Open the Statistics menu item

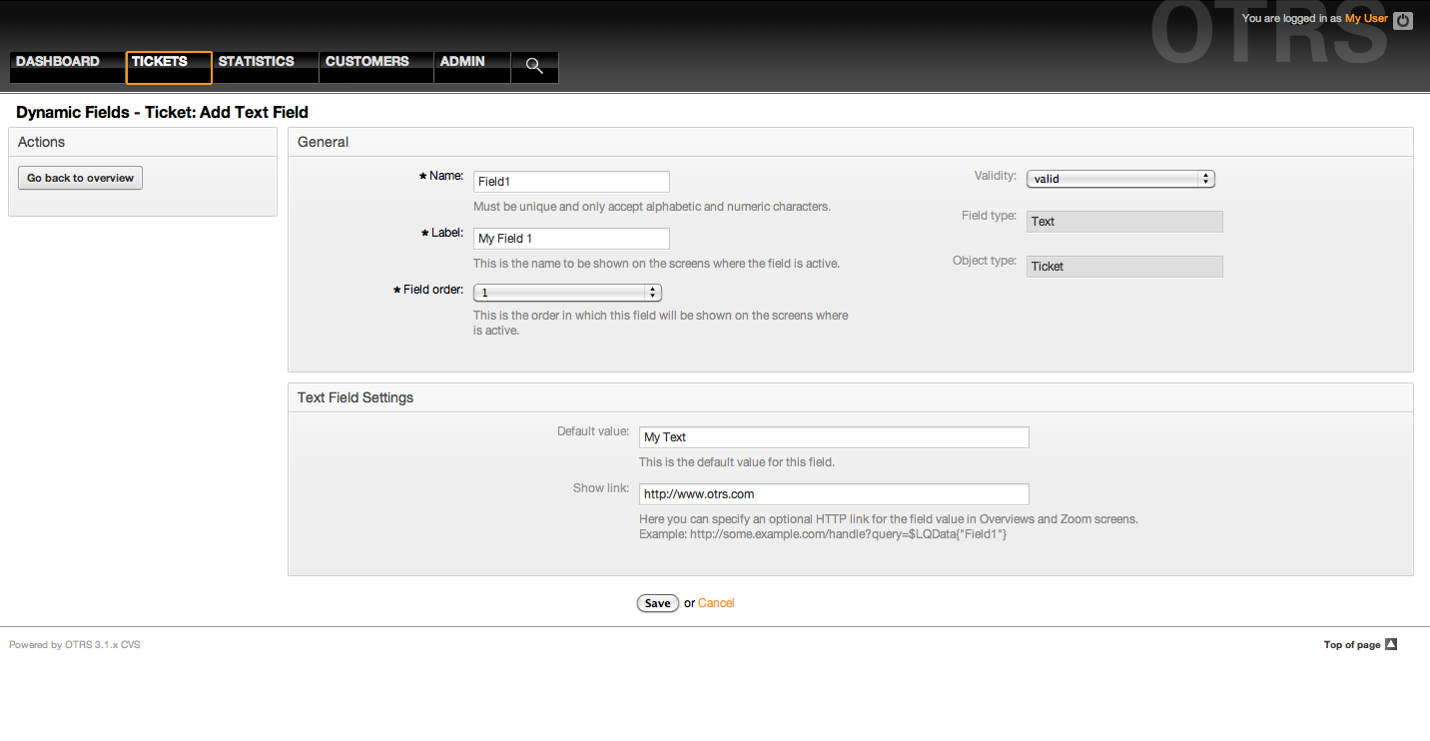tap(257, 62)
